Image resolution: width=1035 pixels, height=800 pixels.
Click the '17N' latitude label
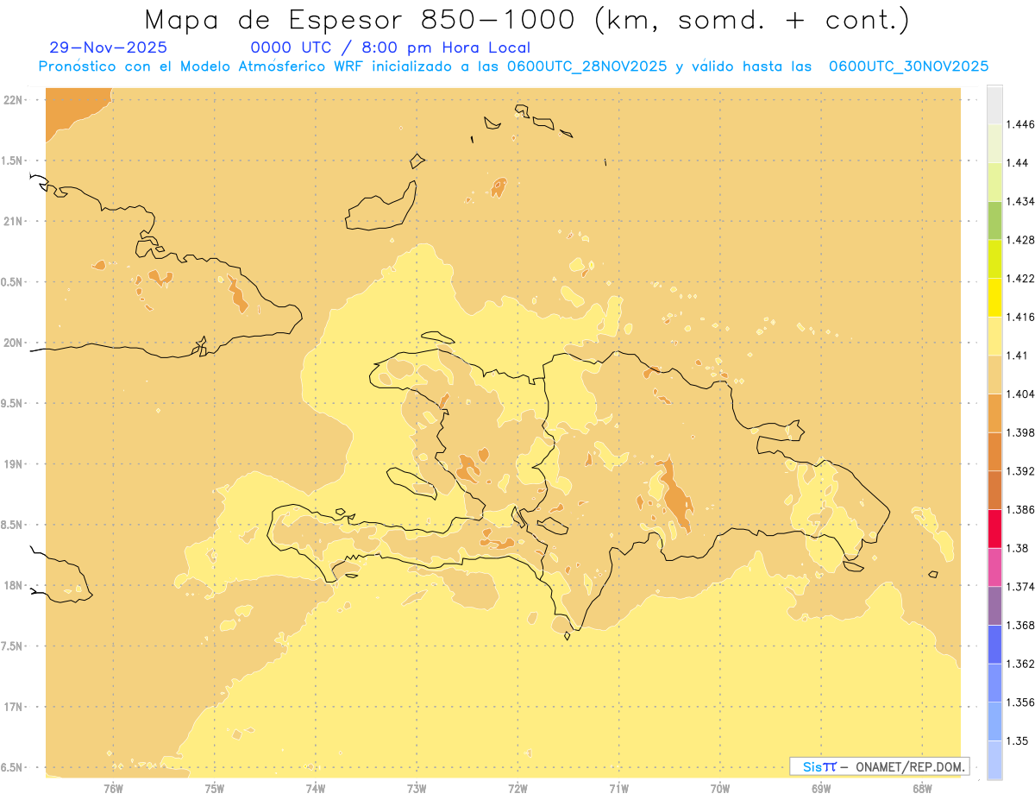(x=13, y=707)
